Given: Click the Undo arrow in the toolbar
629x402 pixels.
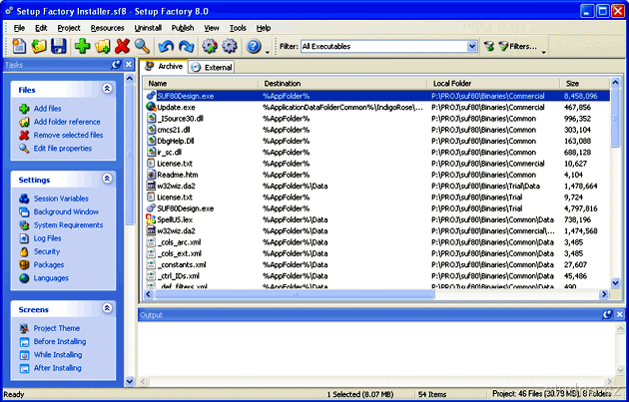Looking at the screenshot, I should [166, 46].
